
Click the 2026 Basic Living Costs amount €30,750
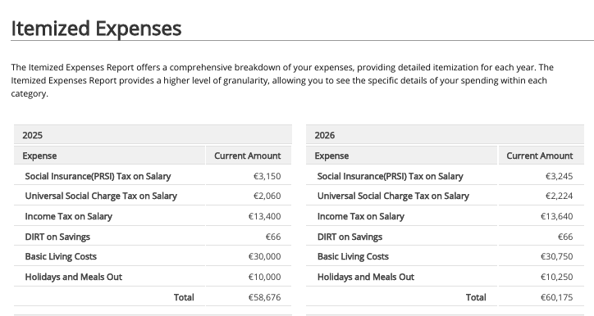[556, 256]
